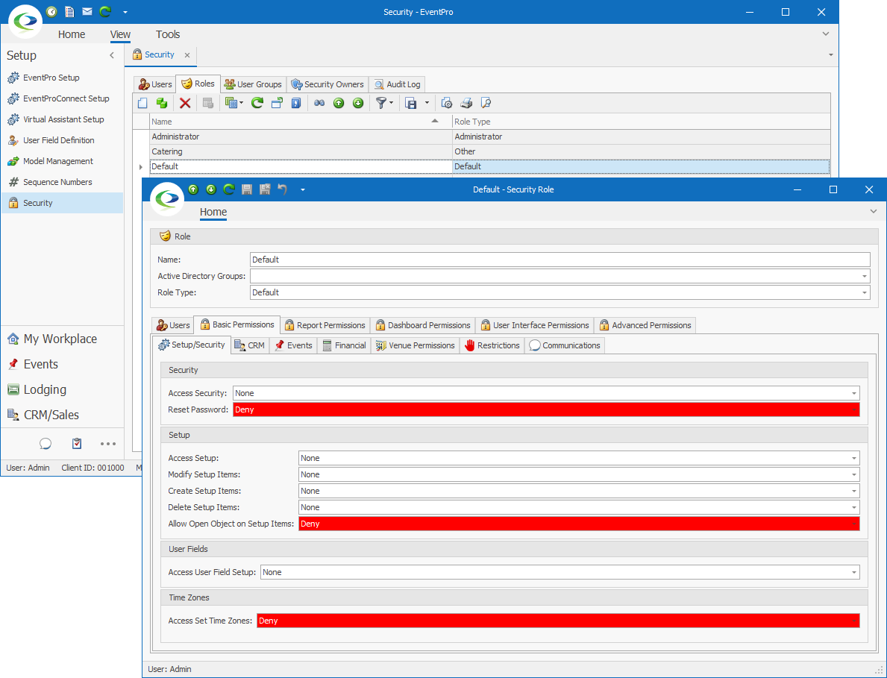Click the red X delete icon
887x678 pixels.
[185, 103]
